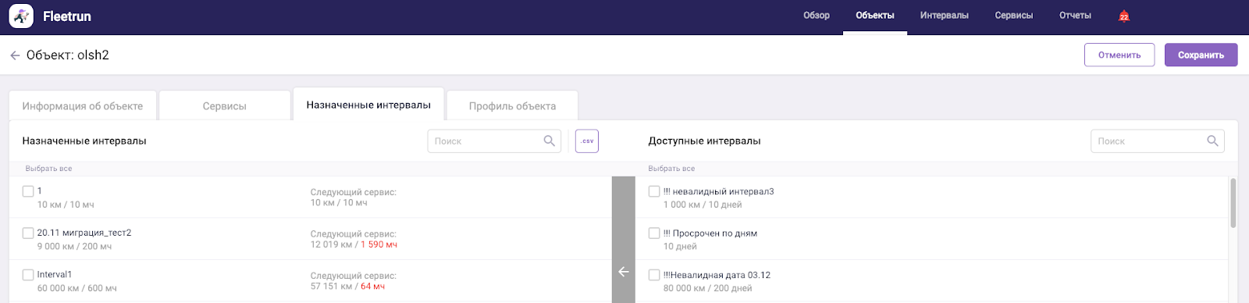
Task: Click interval name 20.11 миграция_тест2
Action: pos(84,233)
